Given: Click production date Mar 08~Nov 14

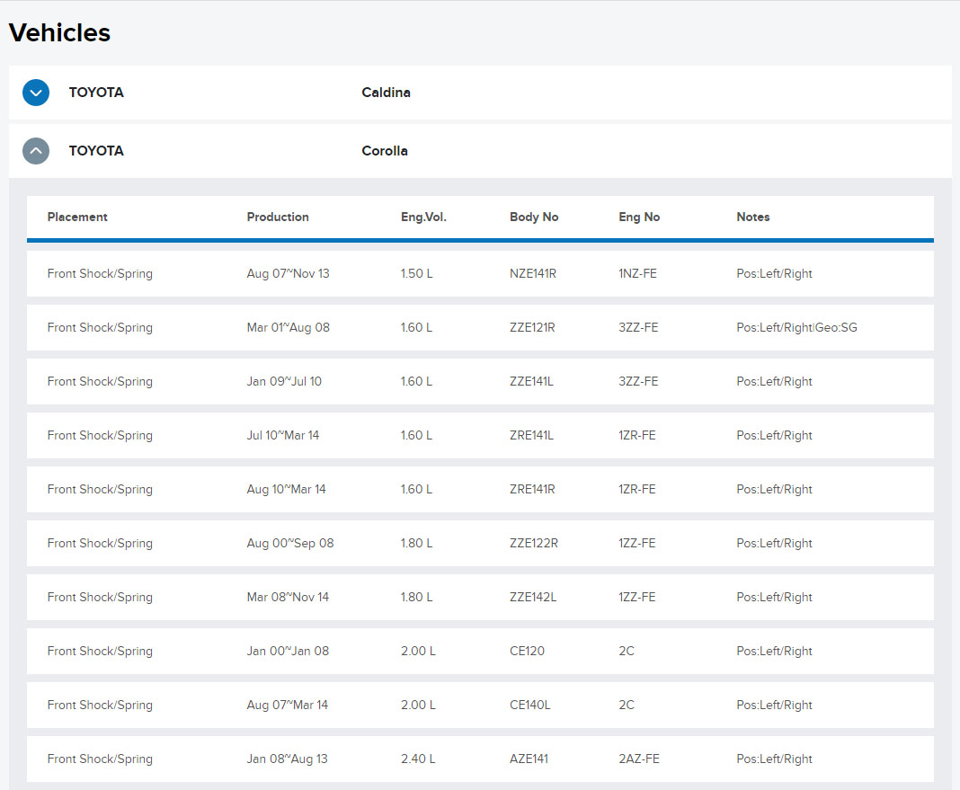Looking at the screenshot, I should (288, 597).
